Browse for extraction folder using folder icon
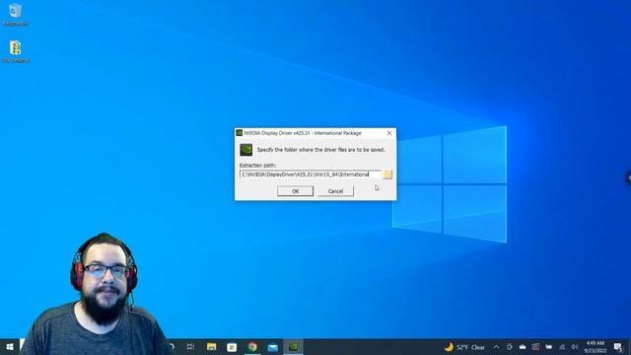 point(387,175)
